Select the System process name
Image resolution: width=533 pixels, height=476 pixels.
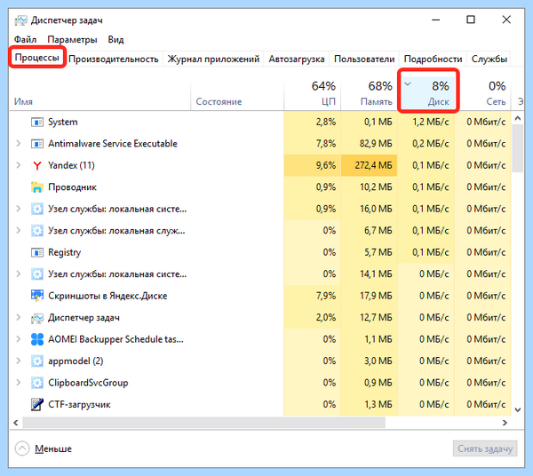pos(63,122)
